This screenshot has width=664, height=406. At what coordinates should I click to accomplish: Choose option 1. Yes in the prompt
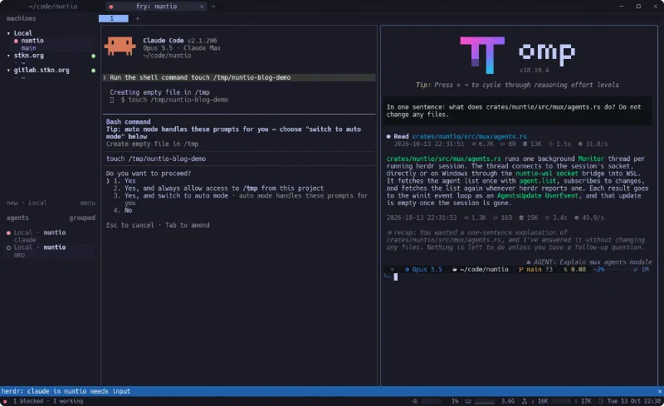pos(124,181)
